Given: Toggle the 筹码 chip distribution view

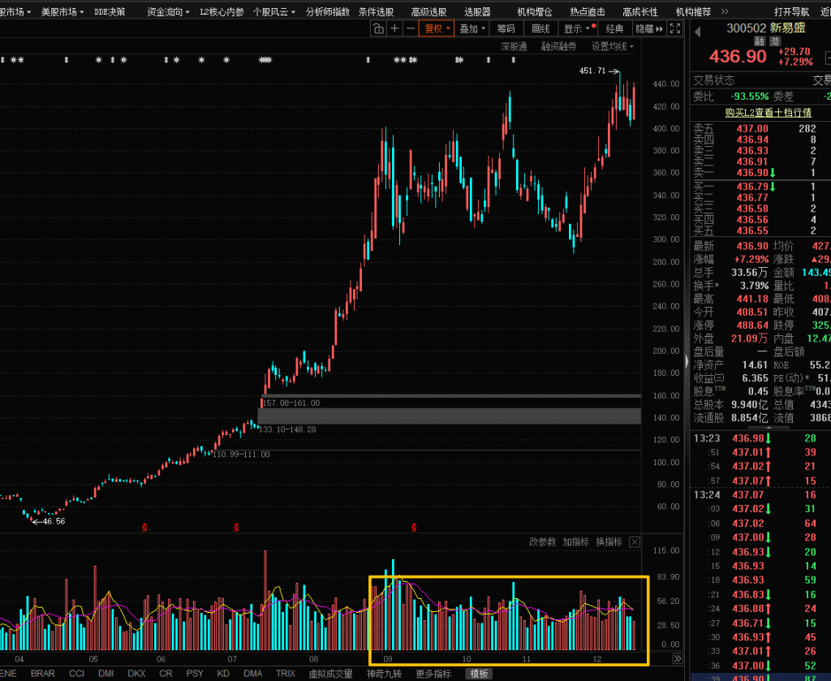Looking at the screenshot, I should tap(506, 29).
